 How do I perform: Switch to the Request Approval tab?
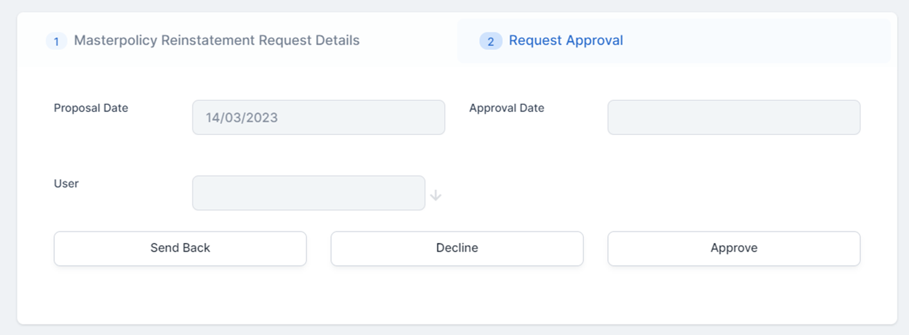(x=566, y=41)
